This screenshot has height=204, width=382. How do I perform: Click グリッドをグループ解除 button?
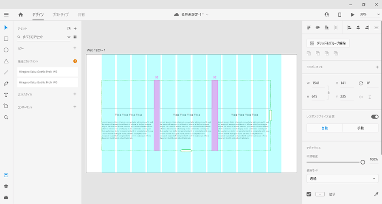pos(328,43)
